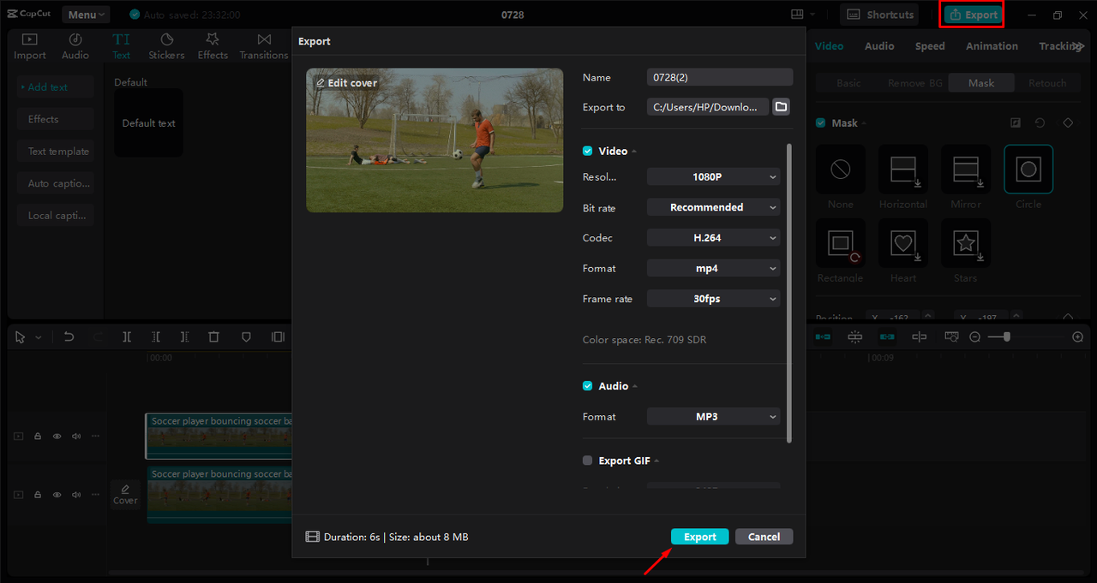Click the timeline zoom slider handle

pyautogui.click(x=1006, y=337)
